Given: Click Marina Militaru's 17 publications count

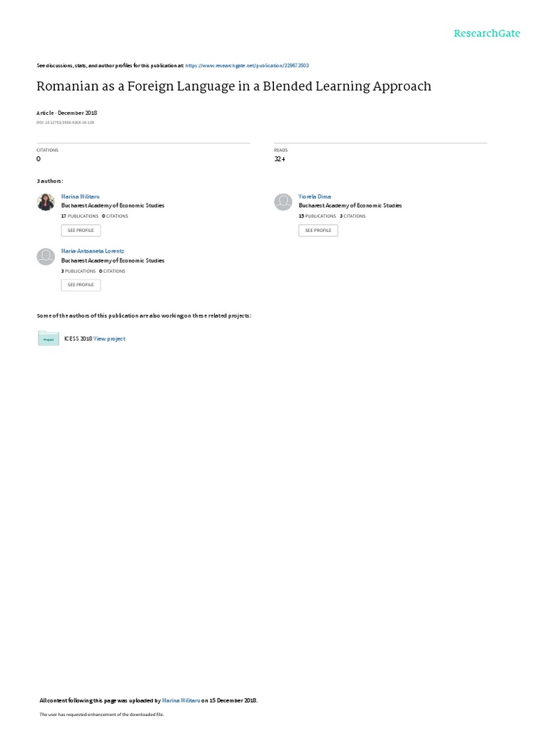Looking at the screenshot, I should pos(80,216).
